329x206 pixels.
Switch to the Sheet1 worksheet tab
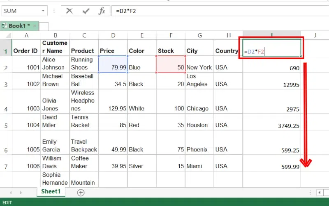click(51, 192)
